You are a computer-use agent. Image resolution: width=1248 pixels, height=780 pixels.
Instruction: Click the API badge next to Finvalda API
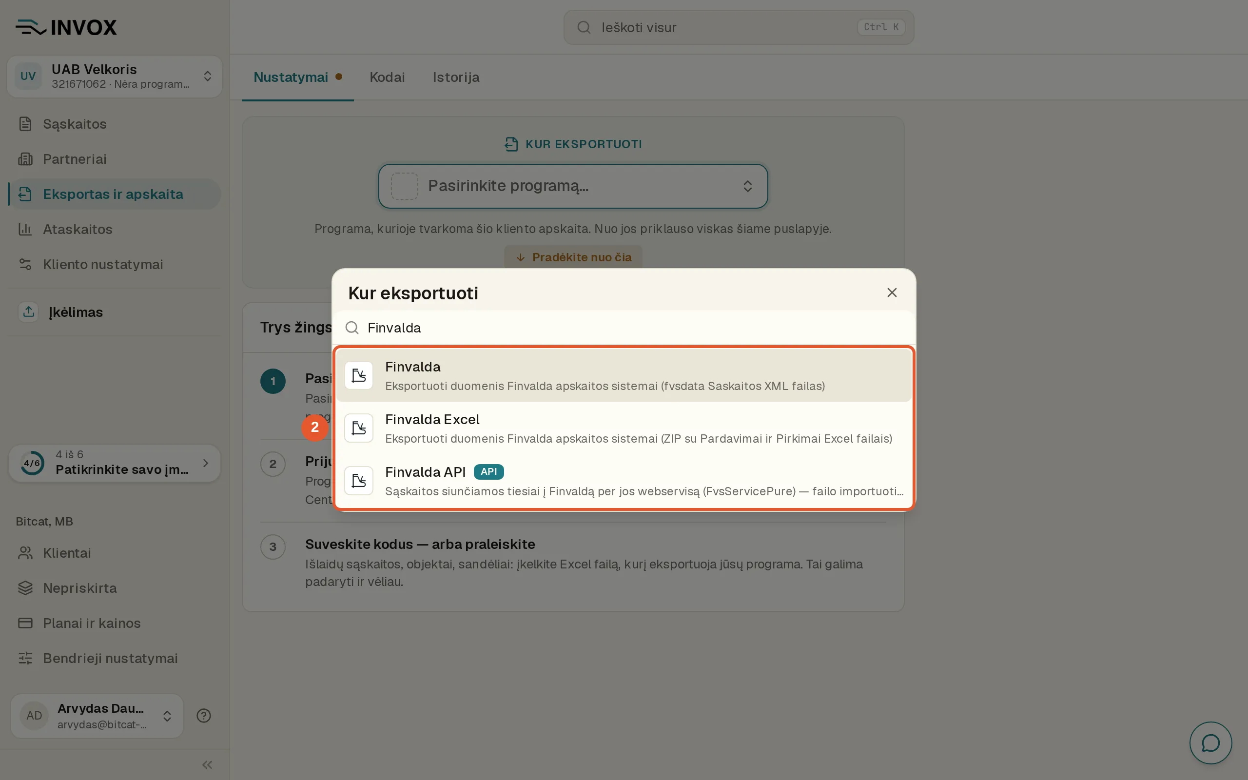(488, 471)
